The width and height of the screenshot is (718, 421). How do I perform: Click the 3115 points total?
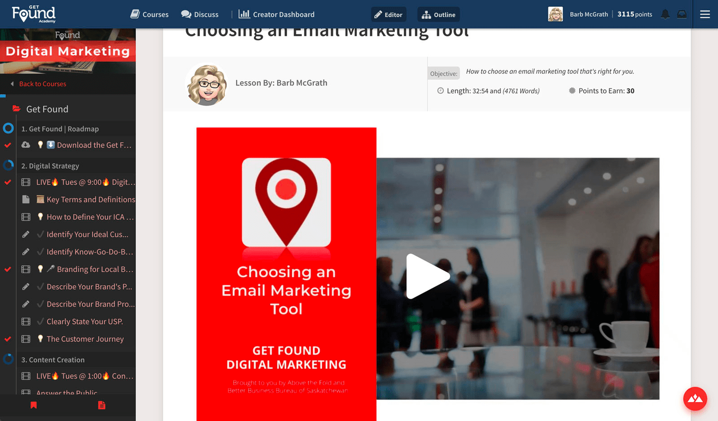point(635,15)
